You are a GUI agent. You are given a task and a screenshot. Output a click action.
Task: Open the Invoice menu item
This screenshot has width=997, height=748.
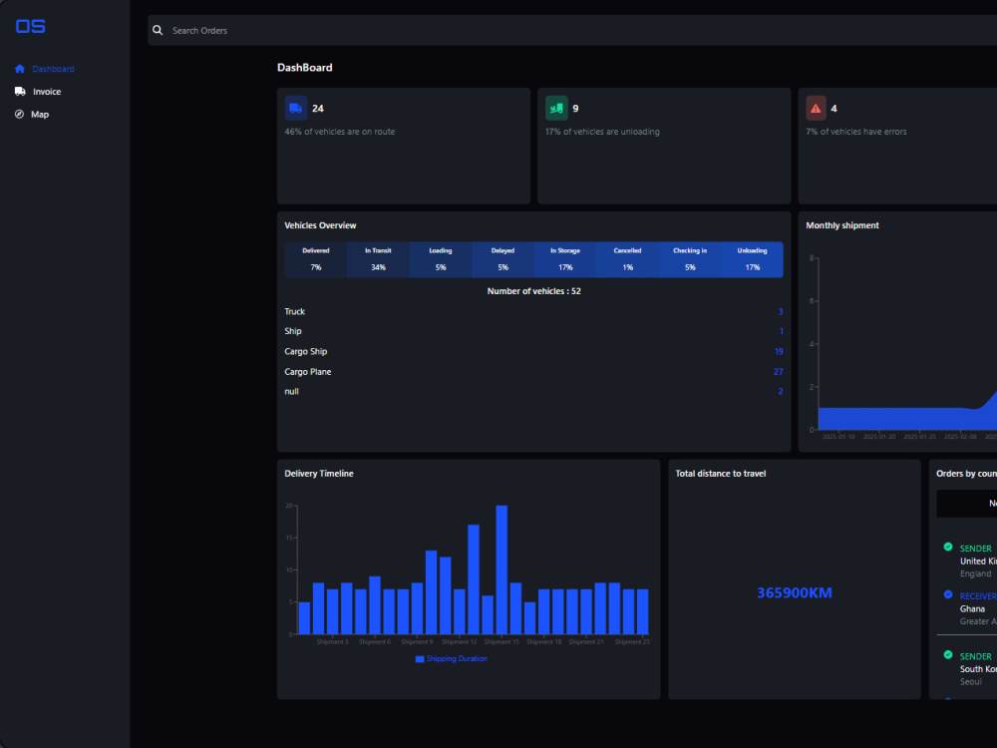pos(47,92)
